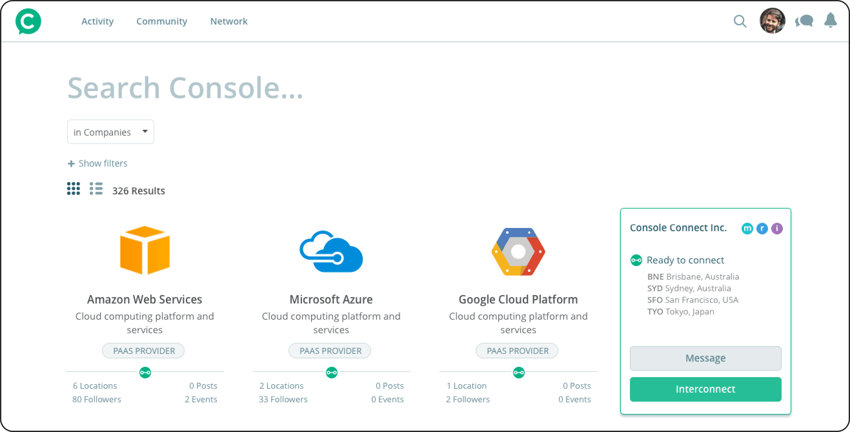Open the Google Cloud Platform title
This screenshot has height=432, width=850.
tap(518, 299)
